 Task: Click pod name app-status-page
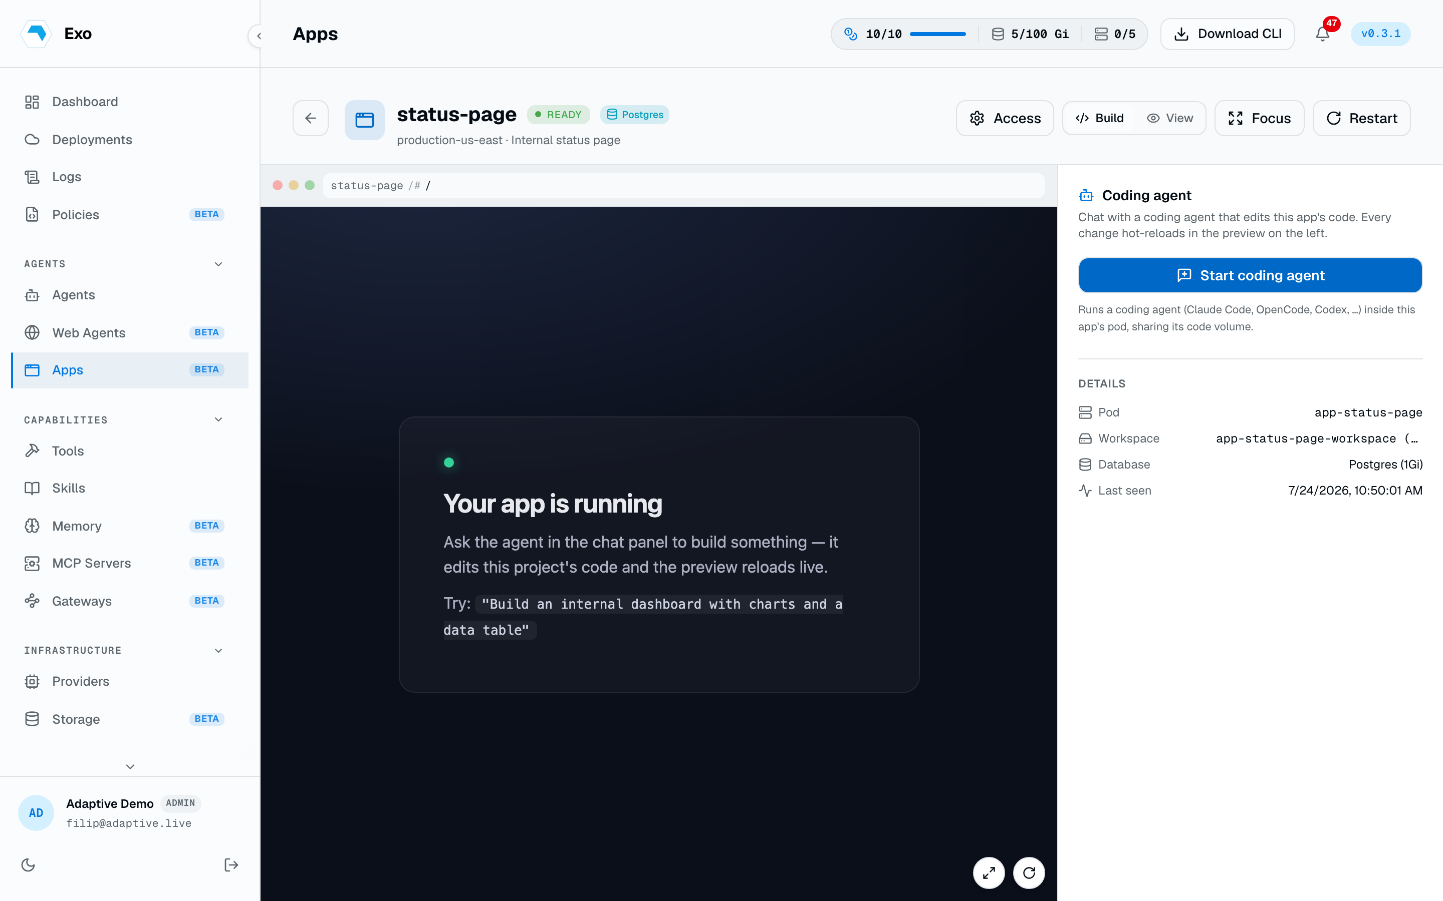(1368, 412)
